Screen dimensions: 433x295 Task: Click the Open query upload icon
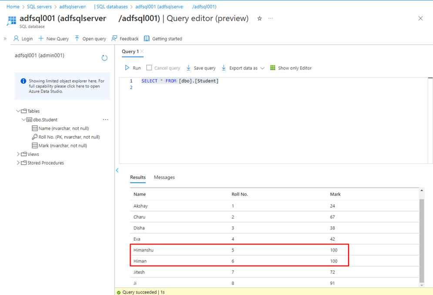coord(77,39)
